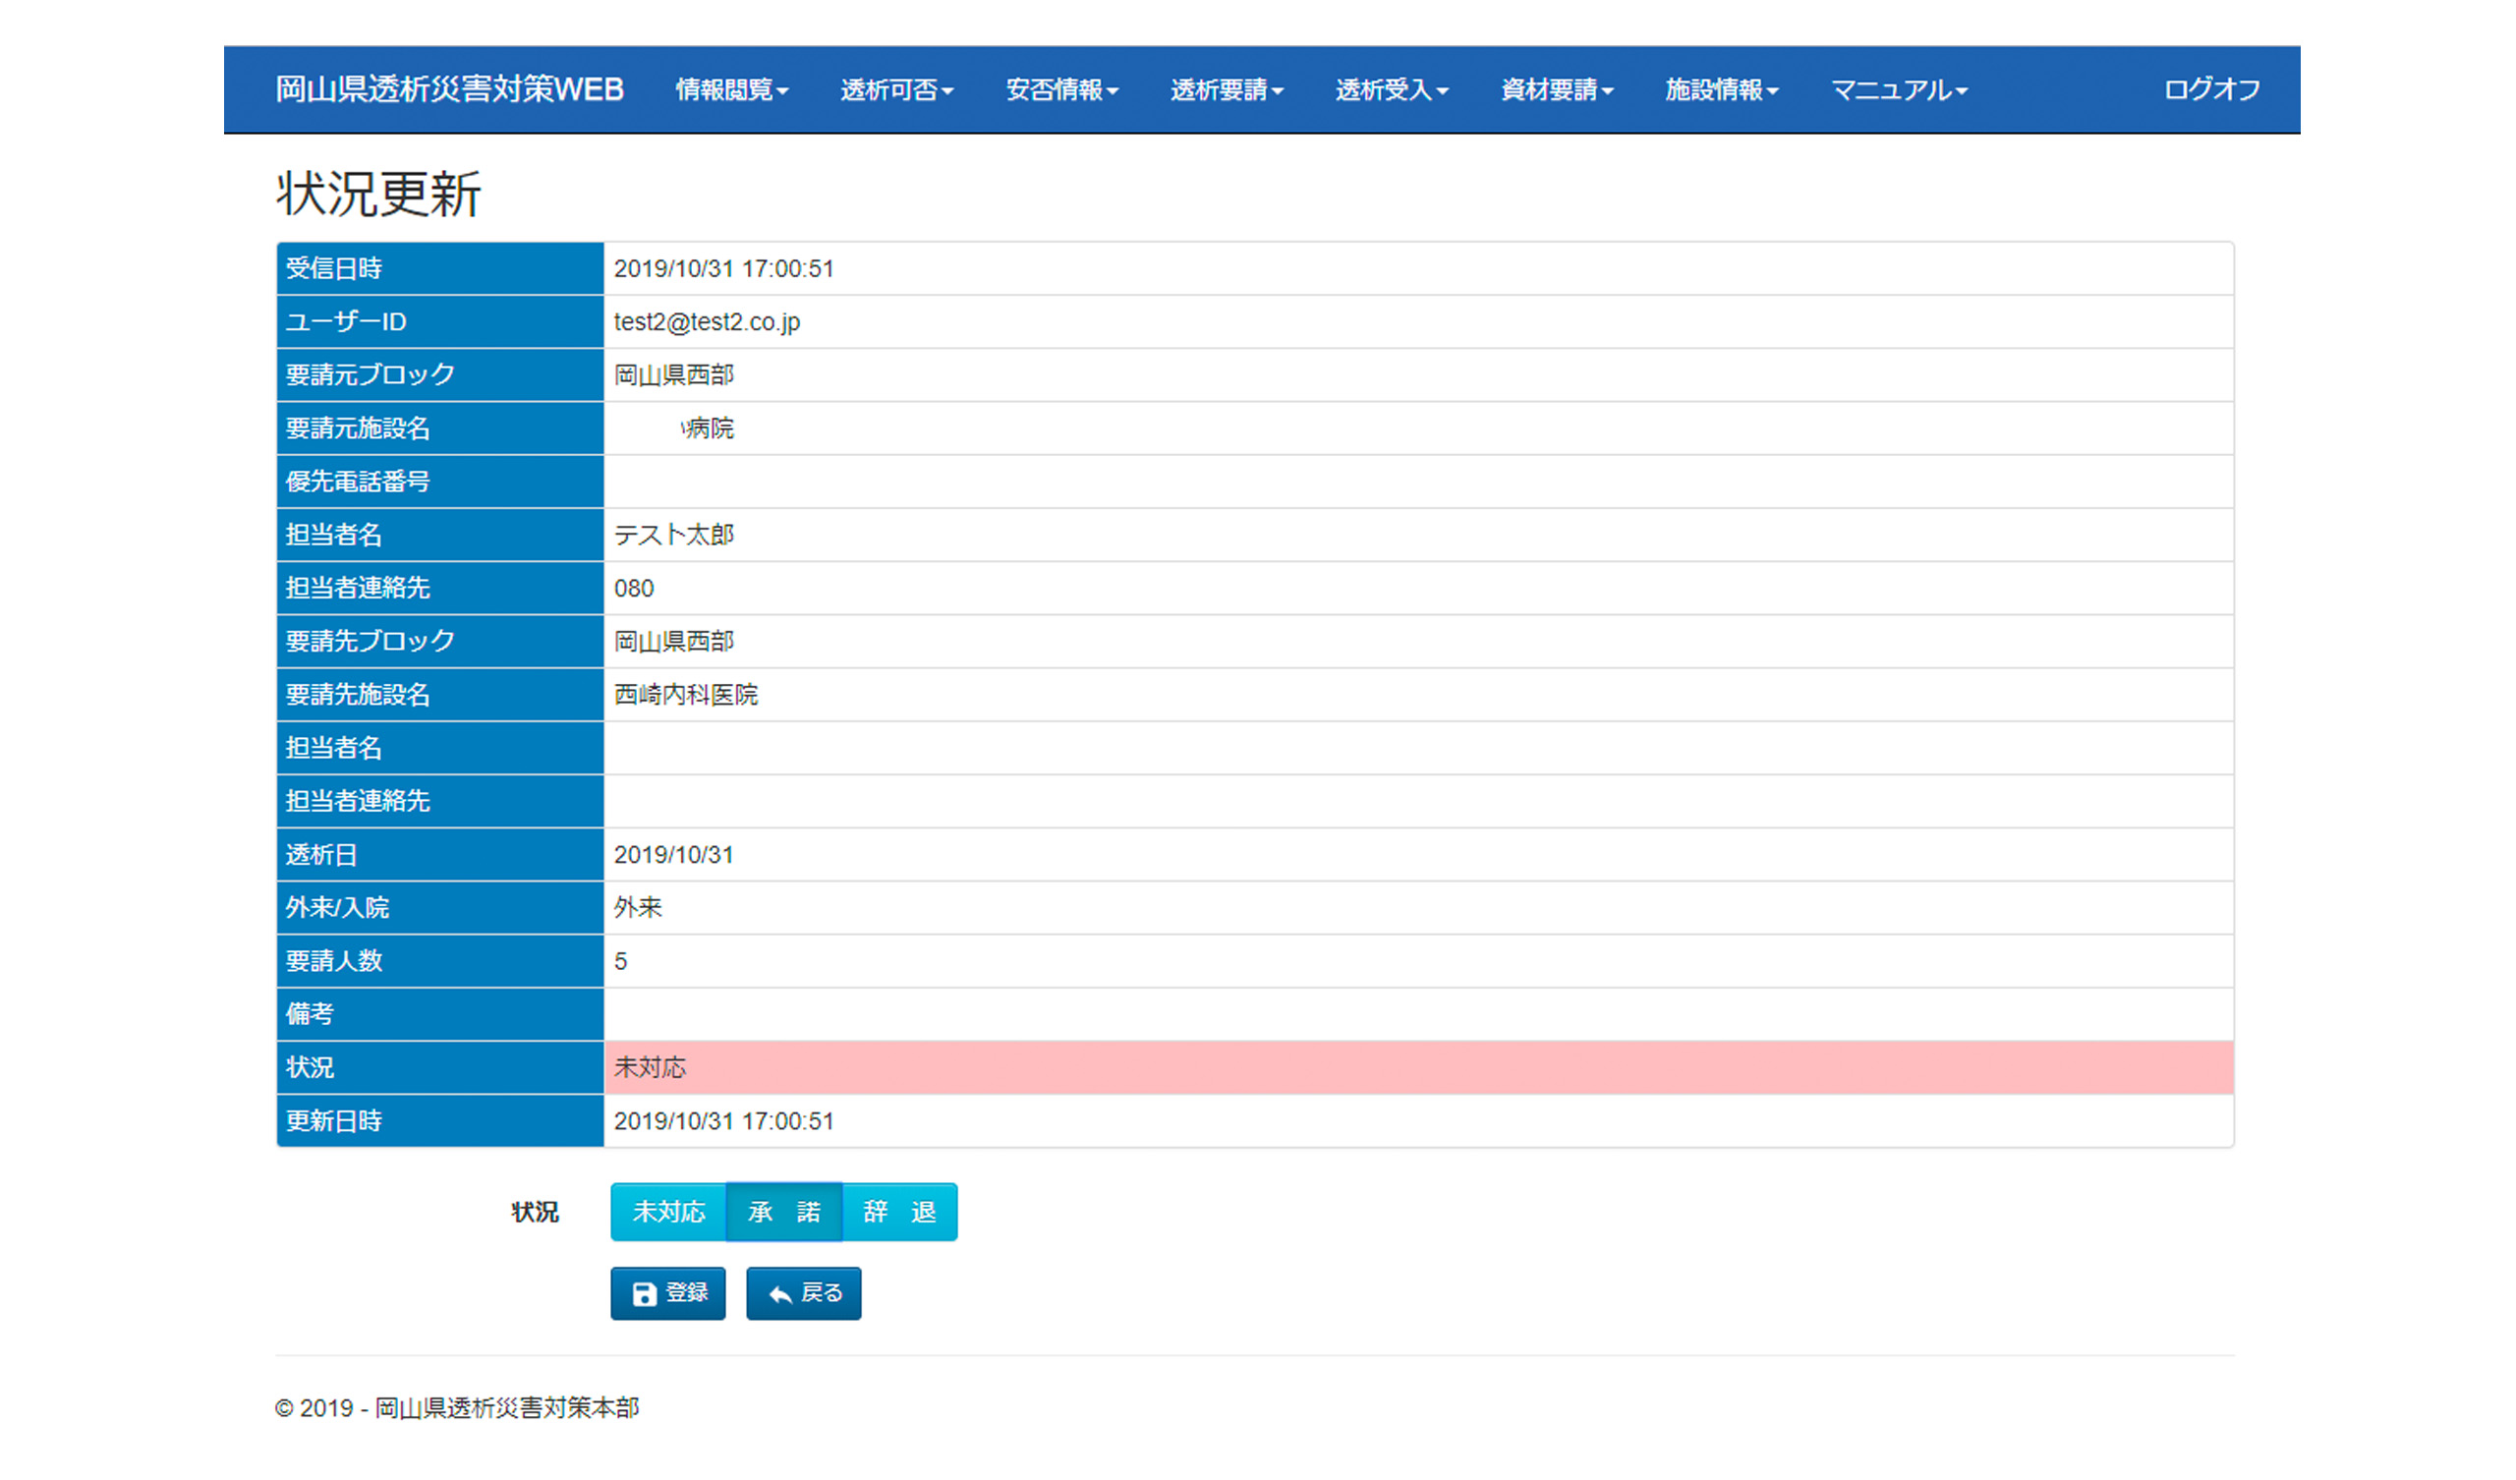The image size is (2516, 1480).
Task: Click the ログオフ link
Action: tap(2211, 89)
